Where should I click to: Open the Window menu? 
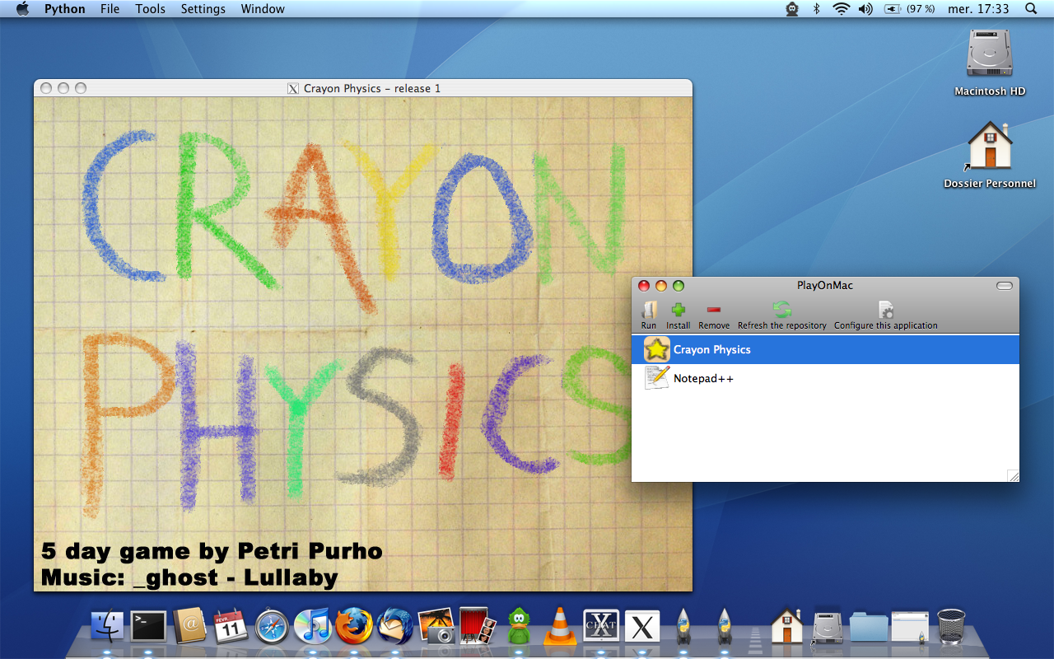tap(263, 9)
